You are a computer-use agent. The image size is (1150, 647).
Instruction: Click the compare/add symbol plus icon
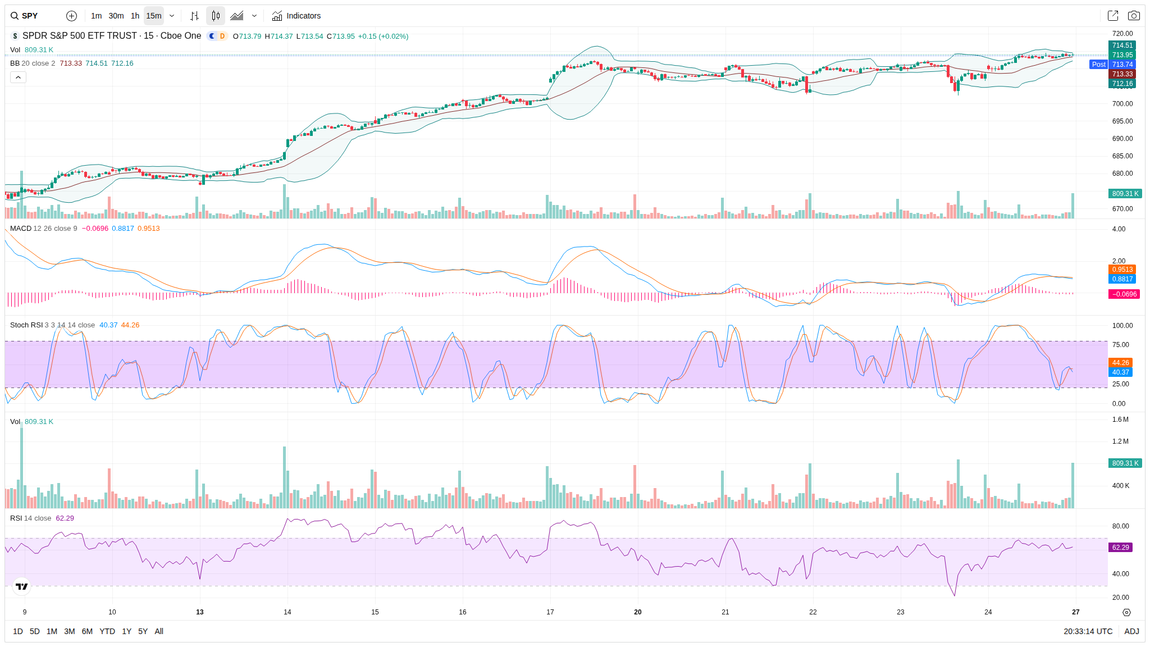(x=71, y=16)
